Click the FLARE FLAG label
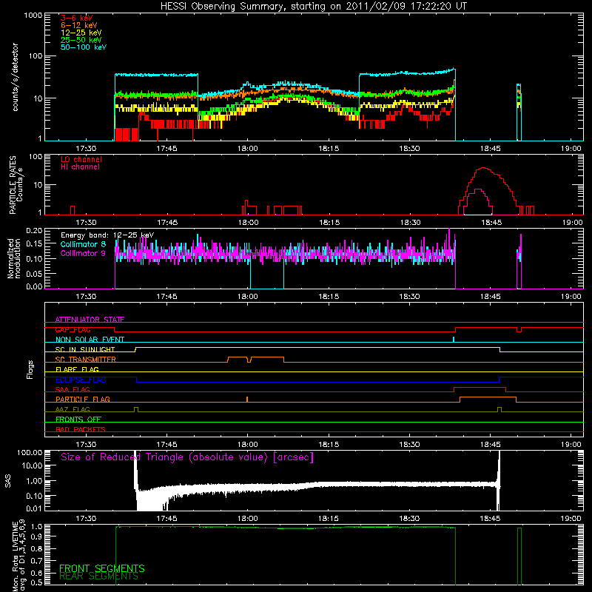592x592 pixels. [x=77, y=369]
